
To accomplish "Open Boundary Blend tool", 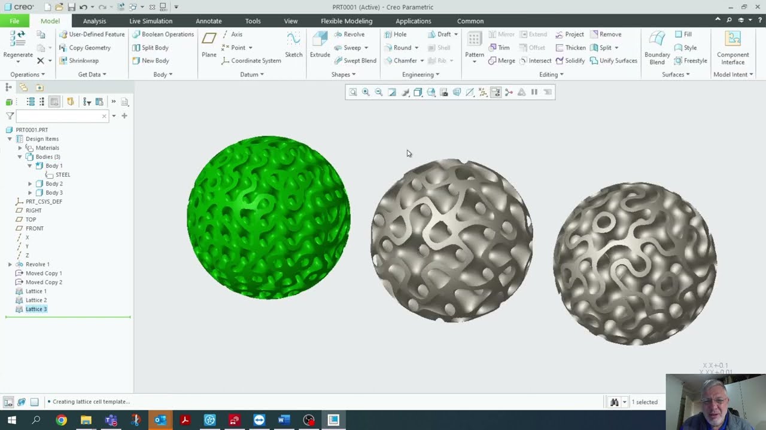I will click(x=657, y=48).
